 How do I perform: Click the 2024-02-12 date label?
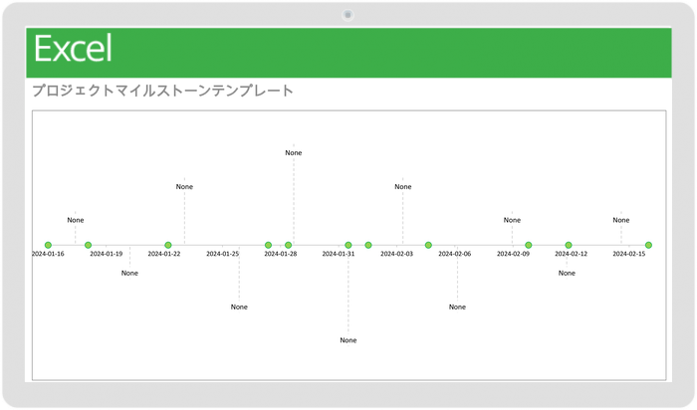tap(571, 254)
